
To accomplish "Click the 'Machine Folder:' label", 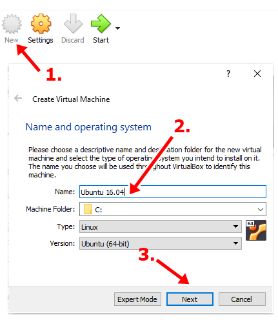I will pos(50,209).
